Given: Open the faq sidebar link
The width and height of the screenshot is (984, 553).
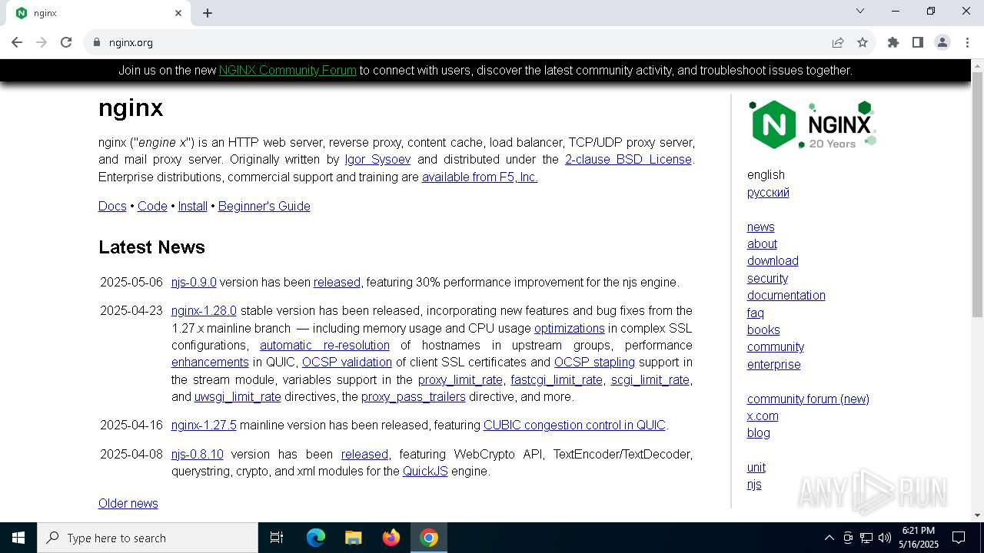Looking at the screenshot, I should pos(756,313).
